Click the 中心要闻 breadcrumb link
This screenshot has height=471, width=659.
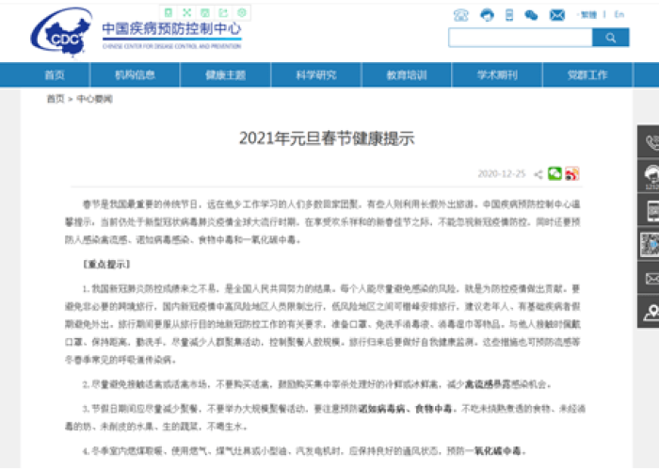point(94,99)
